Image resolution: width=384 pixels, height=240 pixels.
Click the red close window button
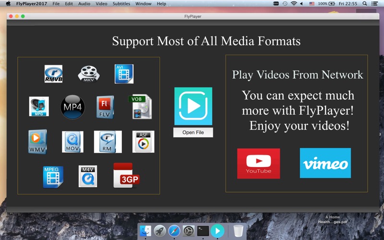click(x=11, y=16)
